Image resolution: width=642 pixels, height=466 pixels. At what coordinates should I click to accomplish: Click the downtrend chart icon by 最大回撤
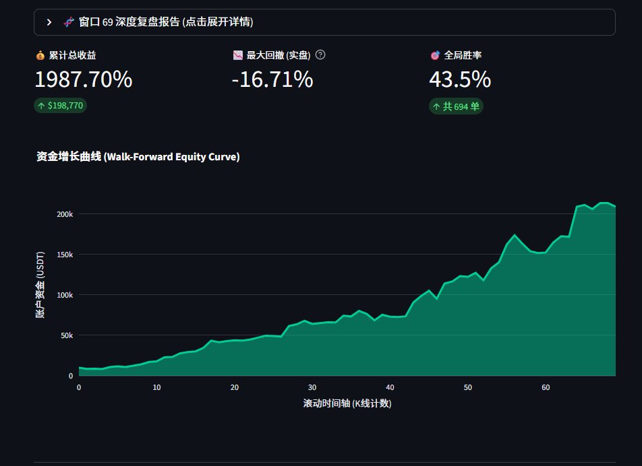237,55
